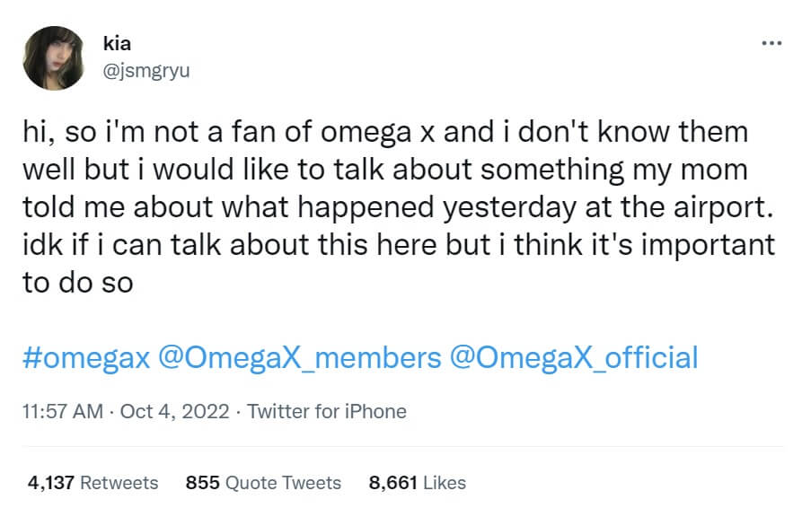View the 4,137 Retweets list

[93, 483]
